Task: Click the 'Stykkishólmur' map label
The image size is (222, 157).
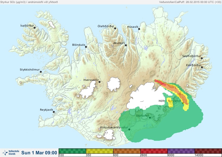Action: (30, 70)
